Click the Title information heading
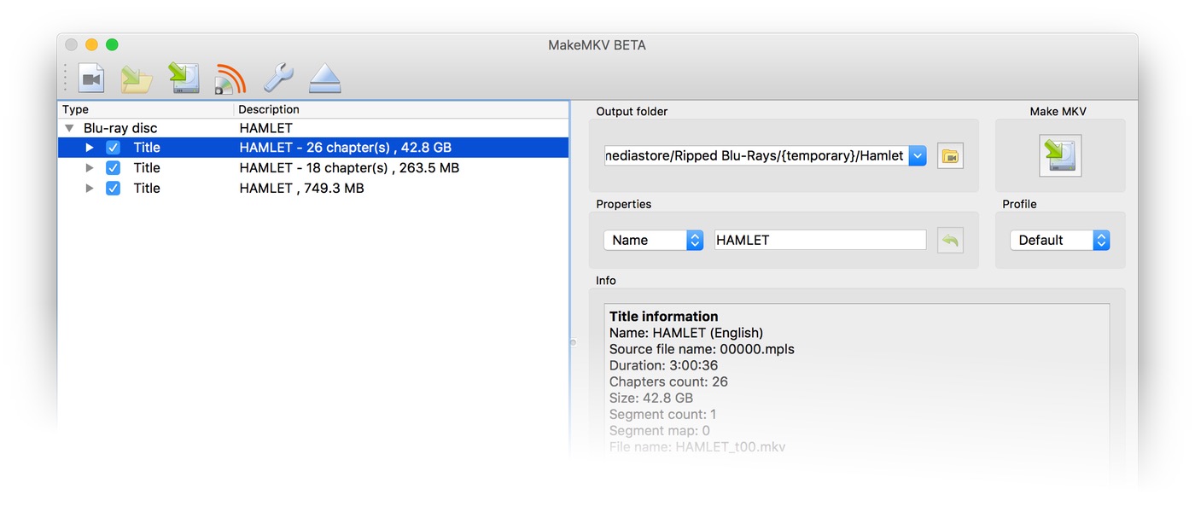 point(664,317)
